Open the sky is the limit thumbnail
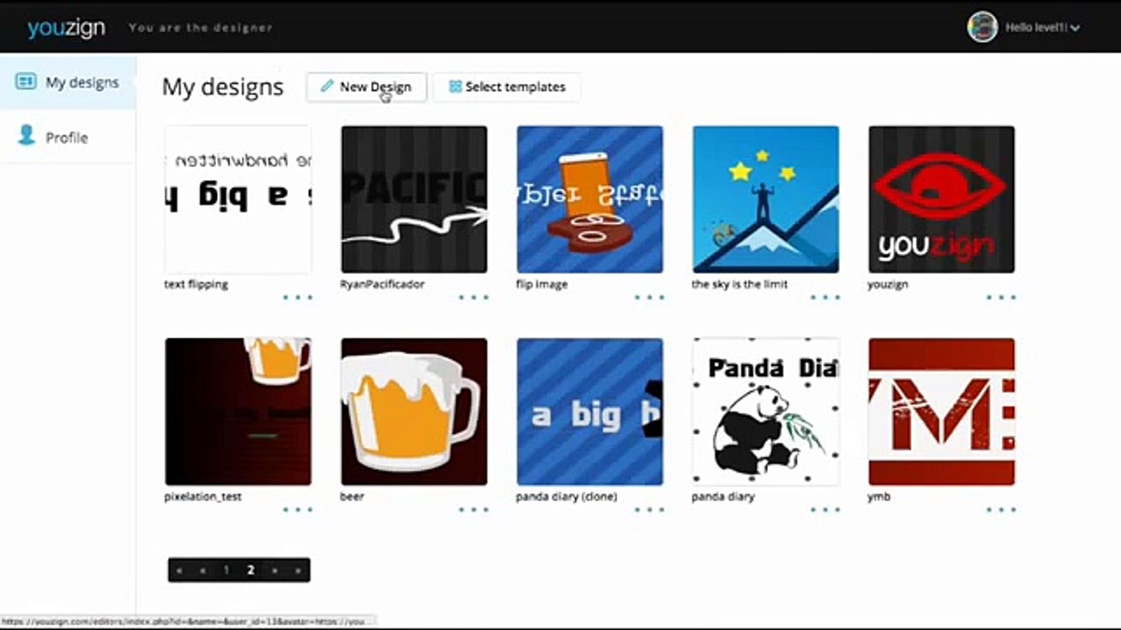This screenshot has width=1121, height=630. pos(765,199)
